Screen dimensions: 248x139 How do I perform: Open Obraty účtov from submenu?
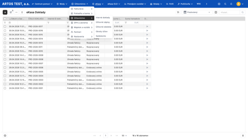click(102, 31)
